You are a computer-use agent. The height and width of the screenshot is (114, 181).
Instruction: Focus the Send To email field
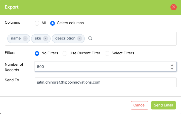tap(106, 82)
